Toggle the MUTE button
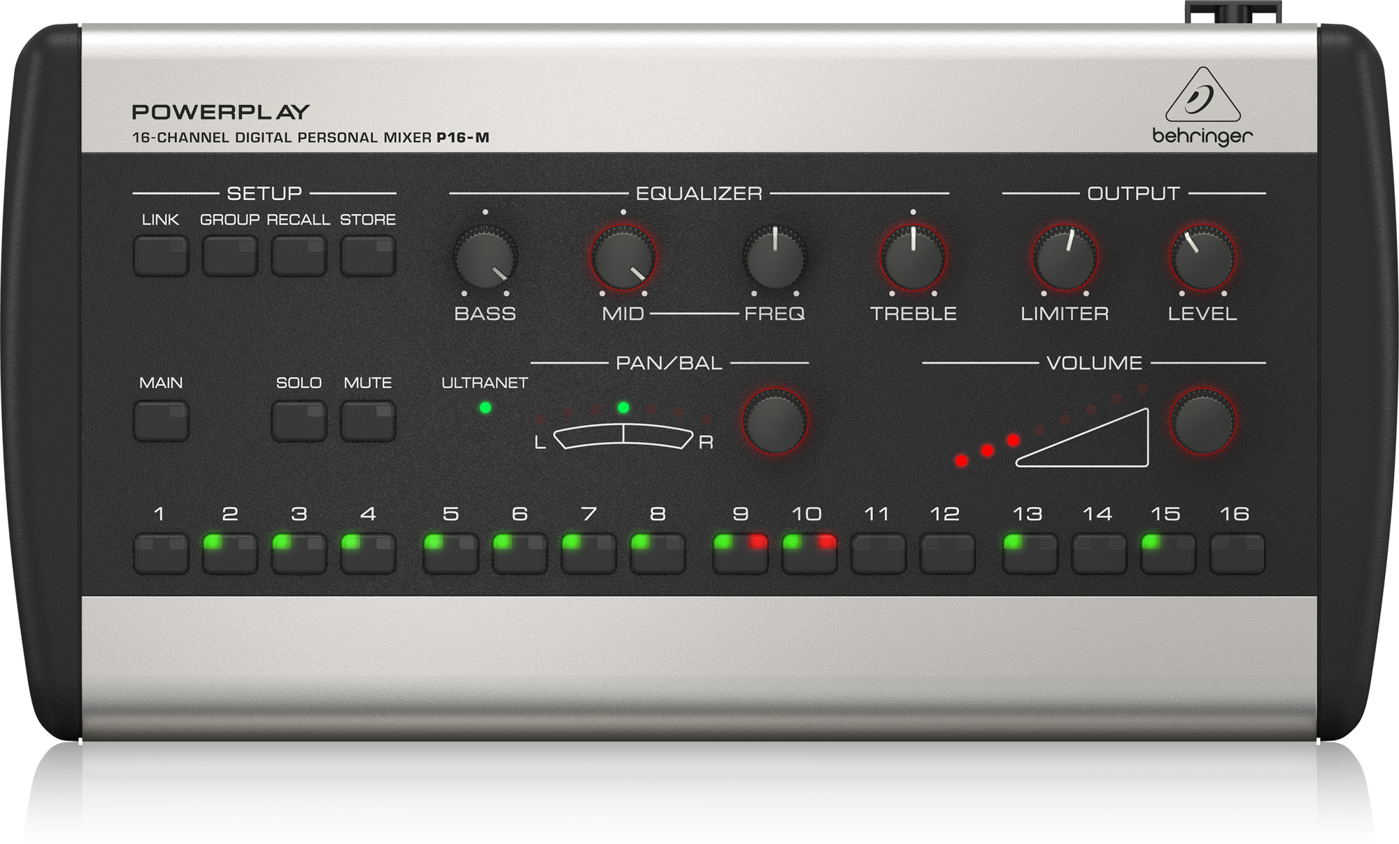The width and height of the screenshot is (1399, 844). 368,421
